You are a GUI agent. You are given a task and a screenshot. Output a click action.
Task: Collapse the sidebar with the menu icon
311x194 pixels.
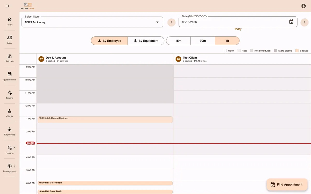pos(7,6)
